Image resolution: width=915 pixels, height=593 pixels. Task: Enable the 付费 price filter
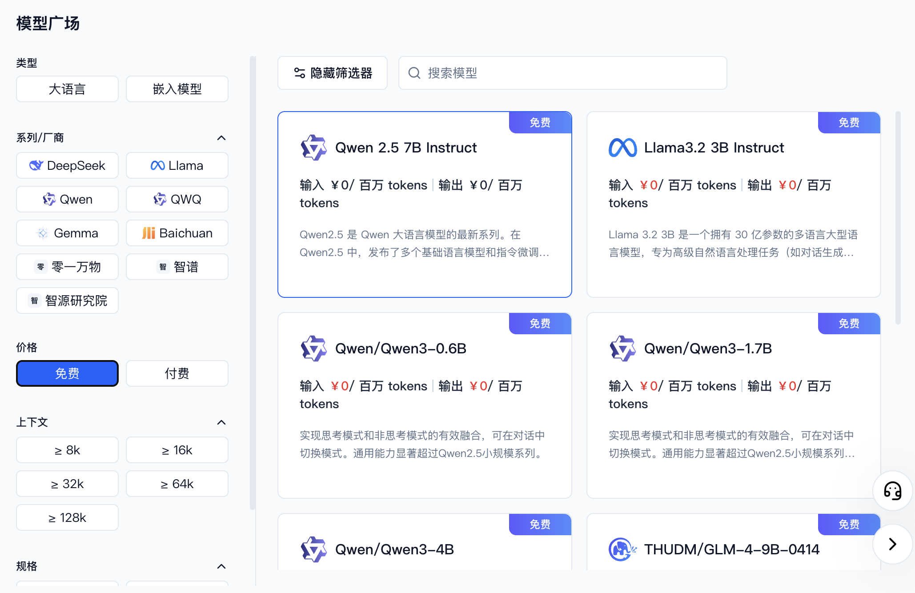click(x=177, y=373)
